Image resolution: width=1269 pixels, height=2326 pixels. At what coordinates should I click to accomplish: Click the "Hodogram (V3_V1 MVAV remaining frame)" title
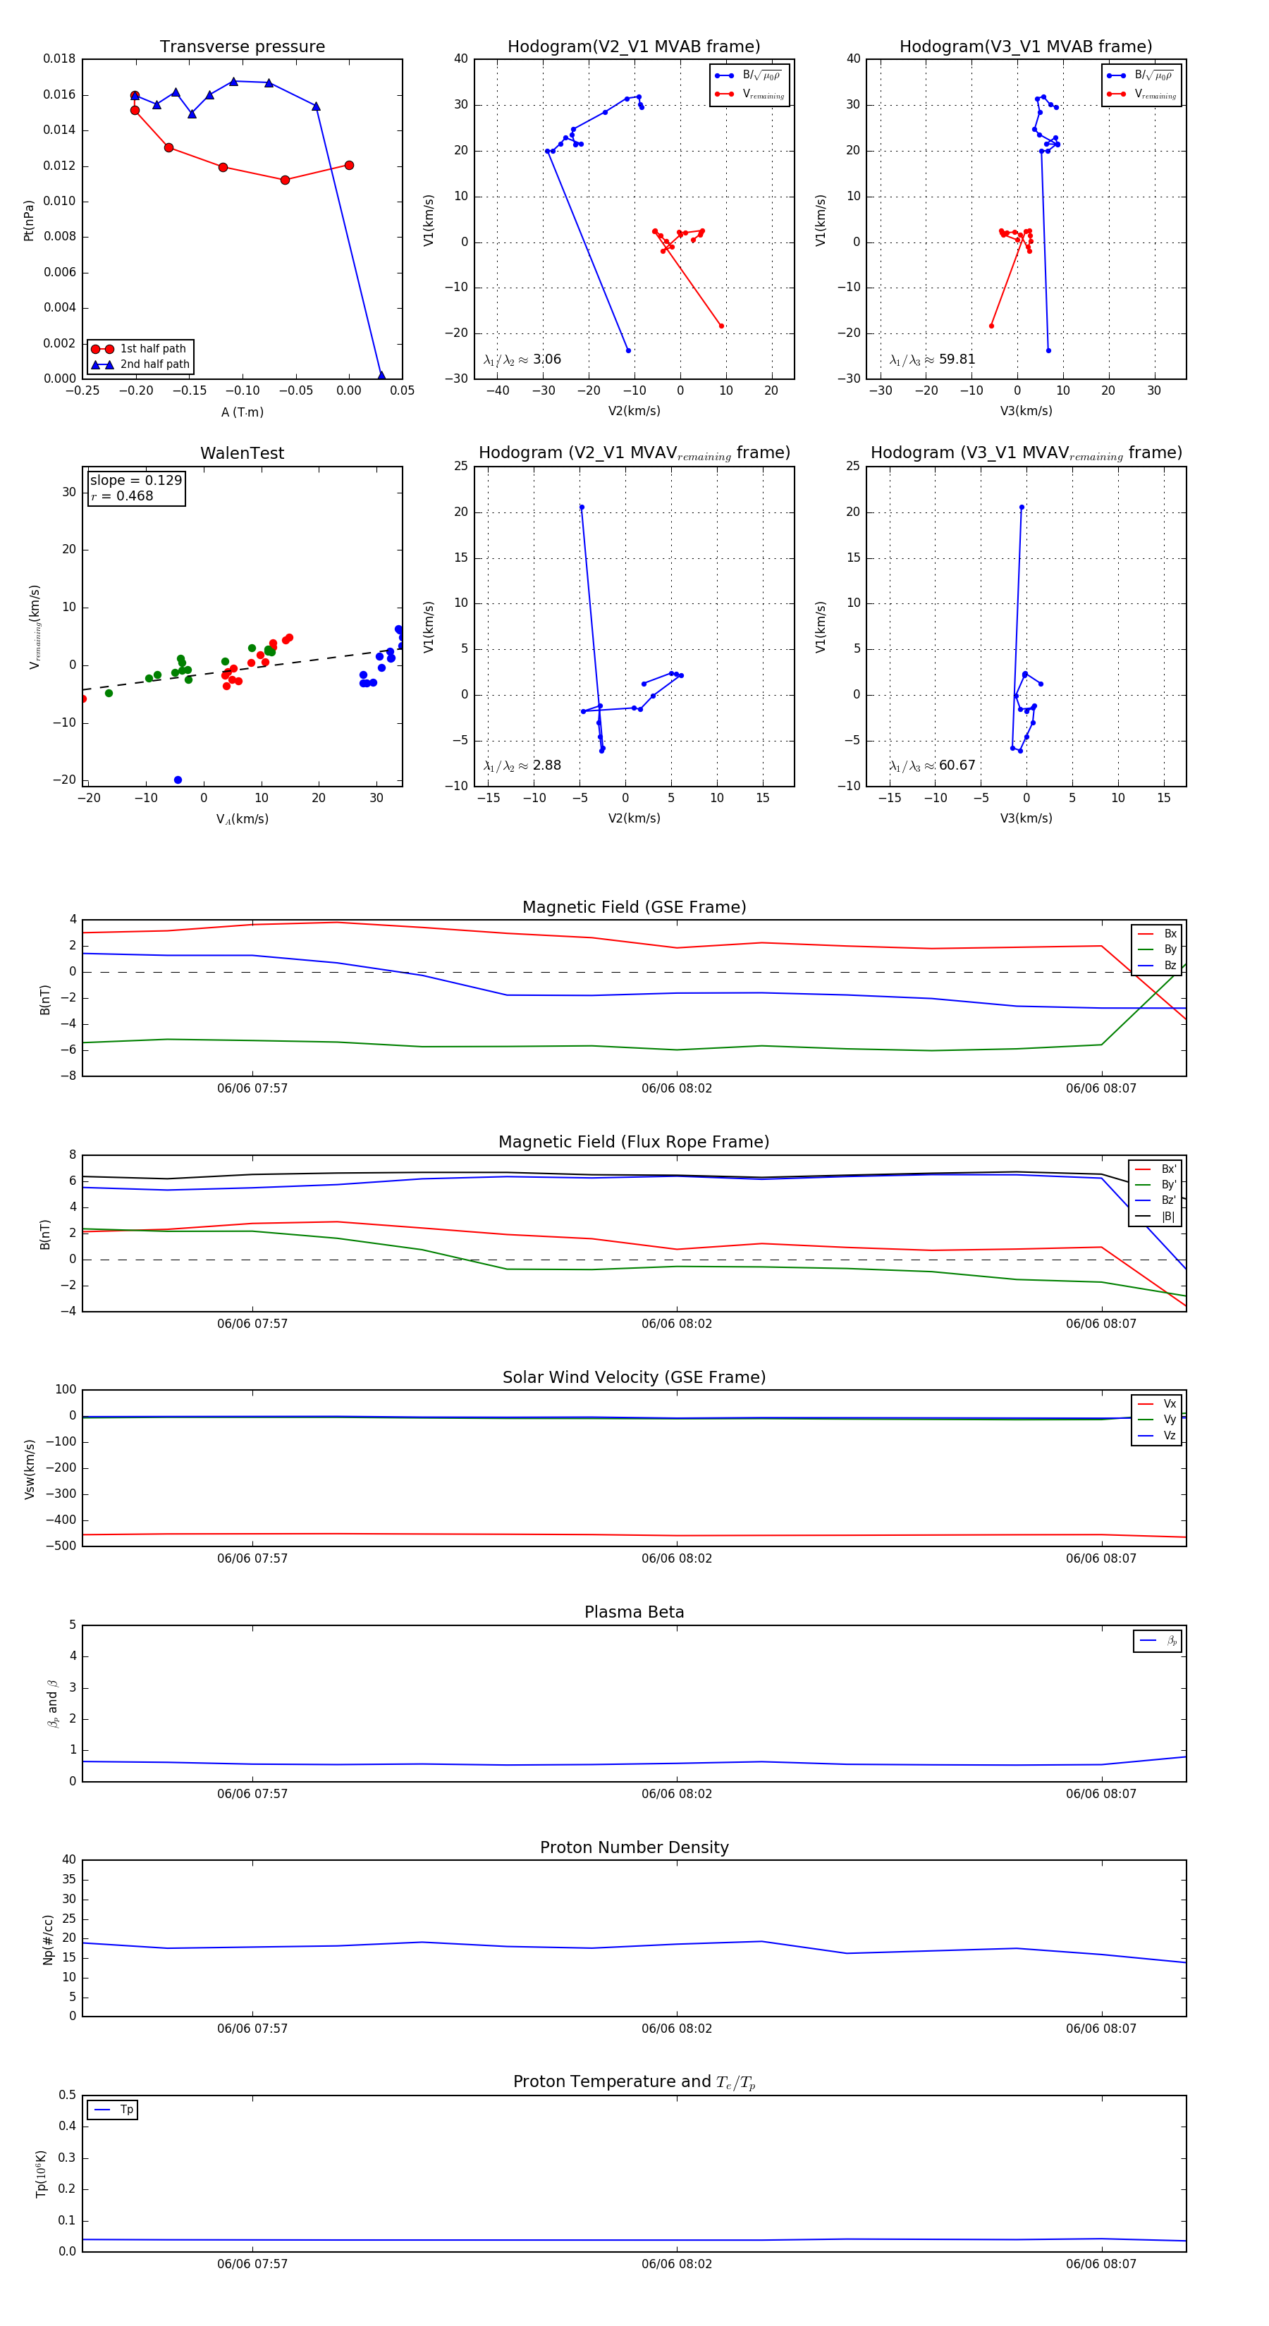pos(1026,453)
